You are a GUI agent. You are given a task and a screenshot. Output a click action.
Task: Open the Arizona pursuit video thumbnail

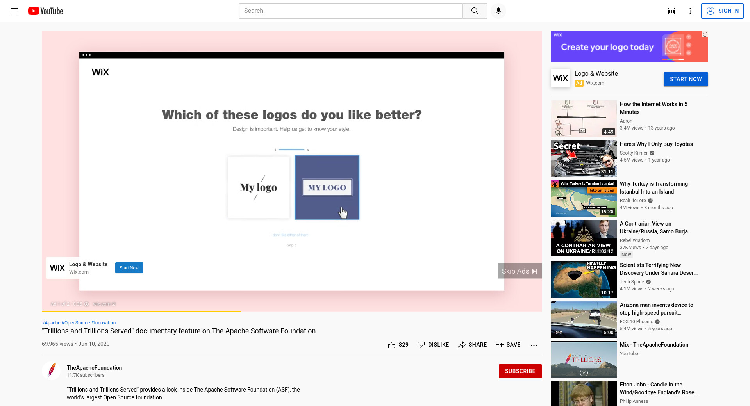coord(584,319)
